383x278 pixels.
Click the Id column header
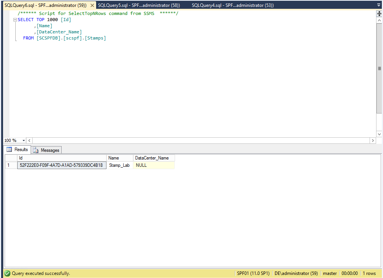(62, 158)
